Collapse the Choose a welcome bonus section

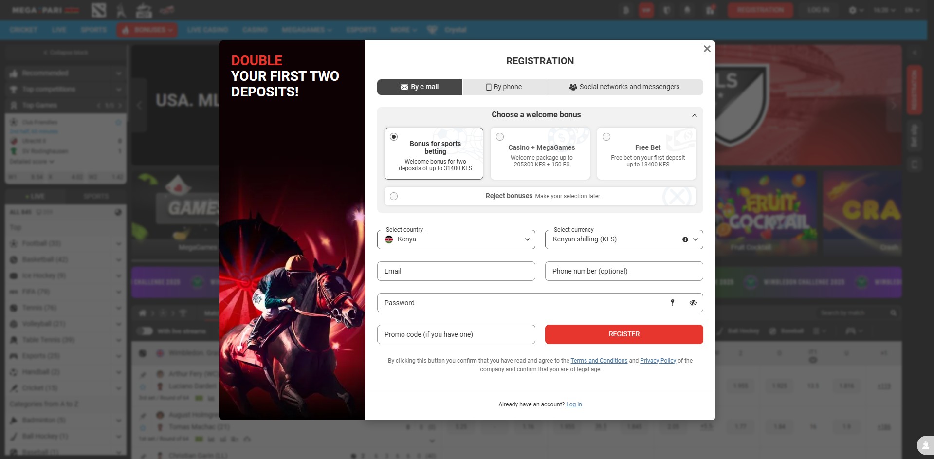695,115
